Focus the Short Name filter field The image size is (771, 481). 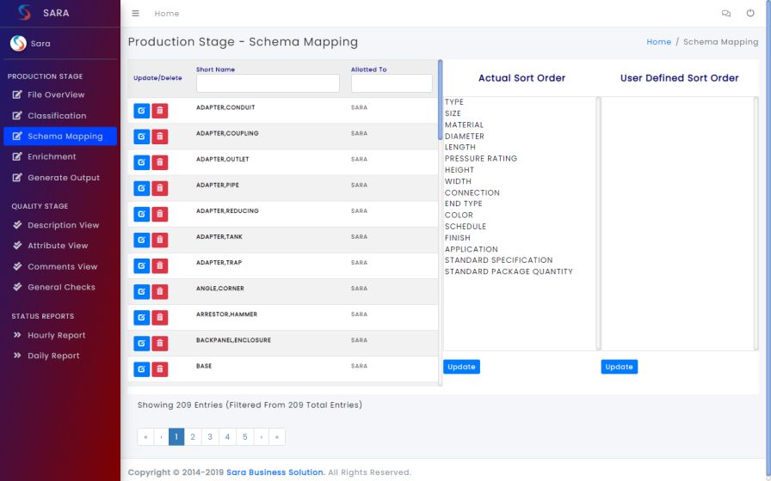click(268, 83)
